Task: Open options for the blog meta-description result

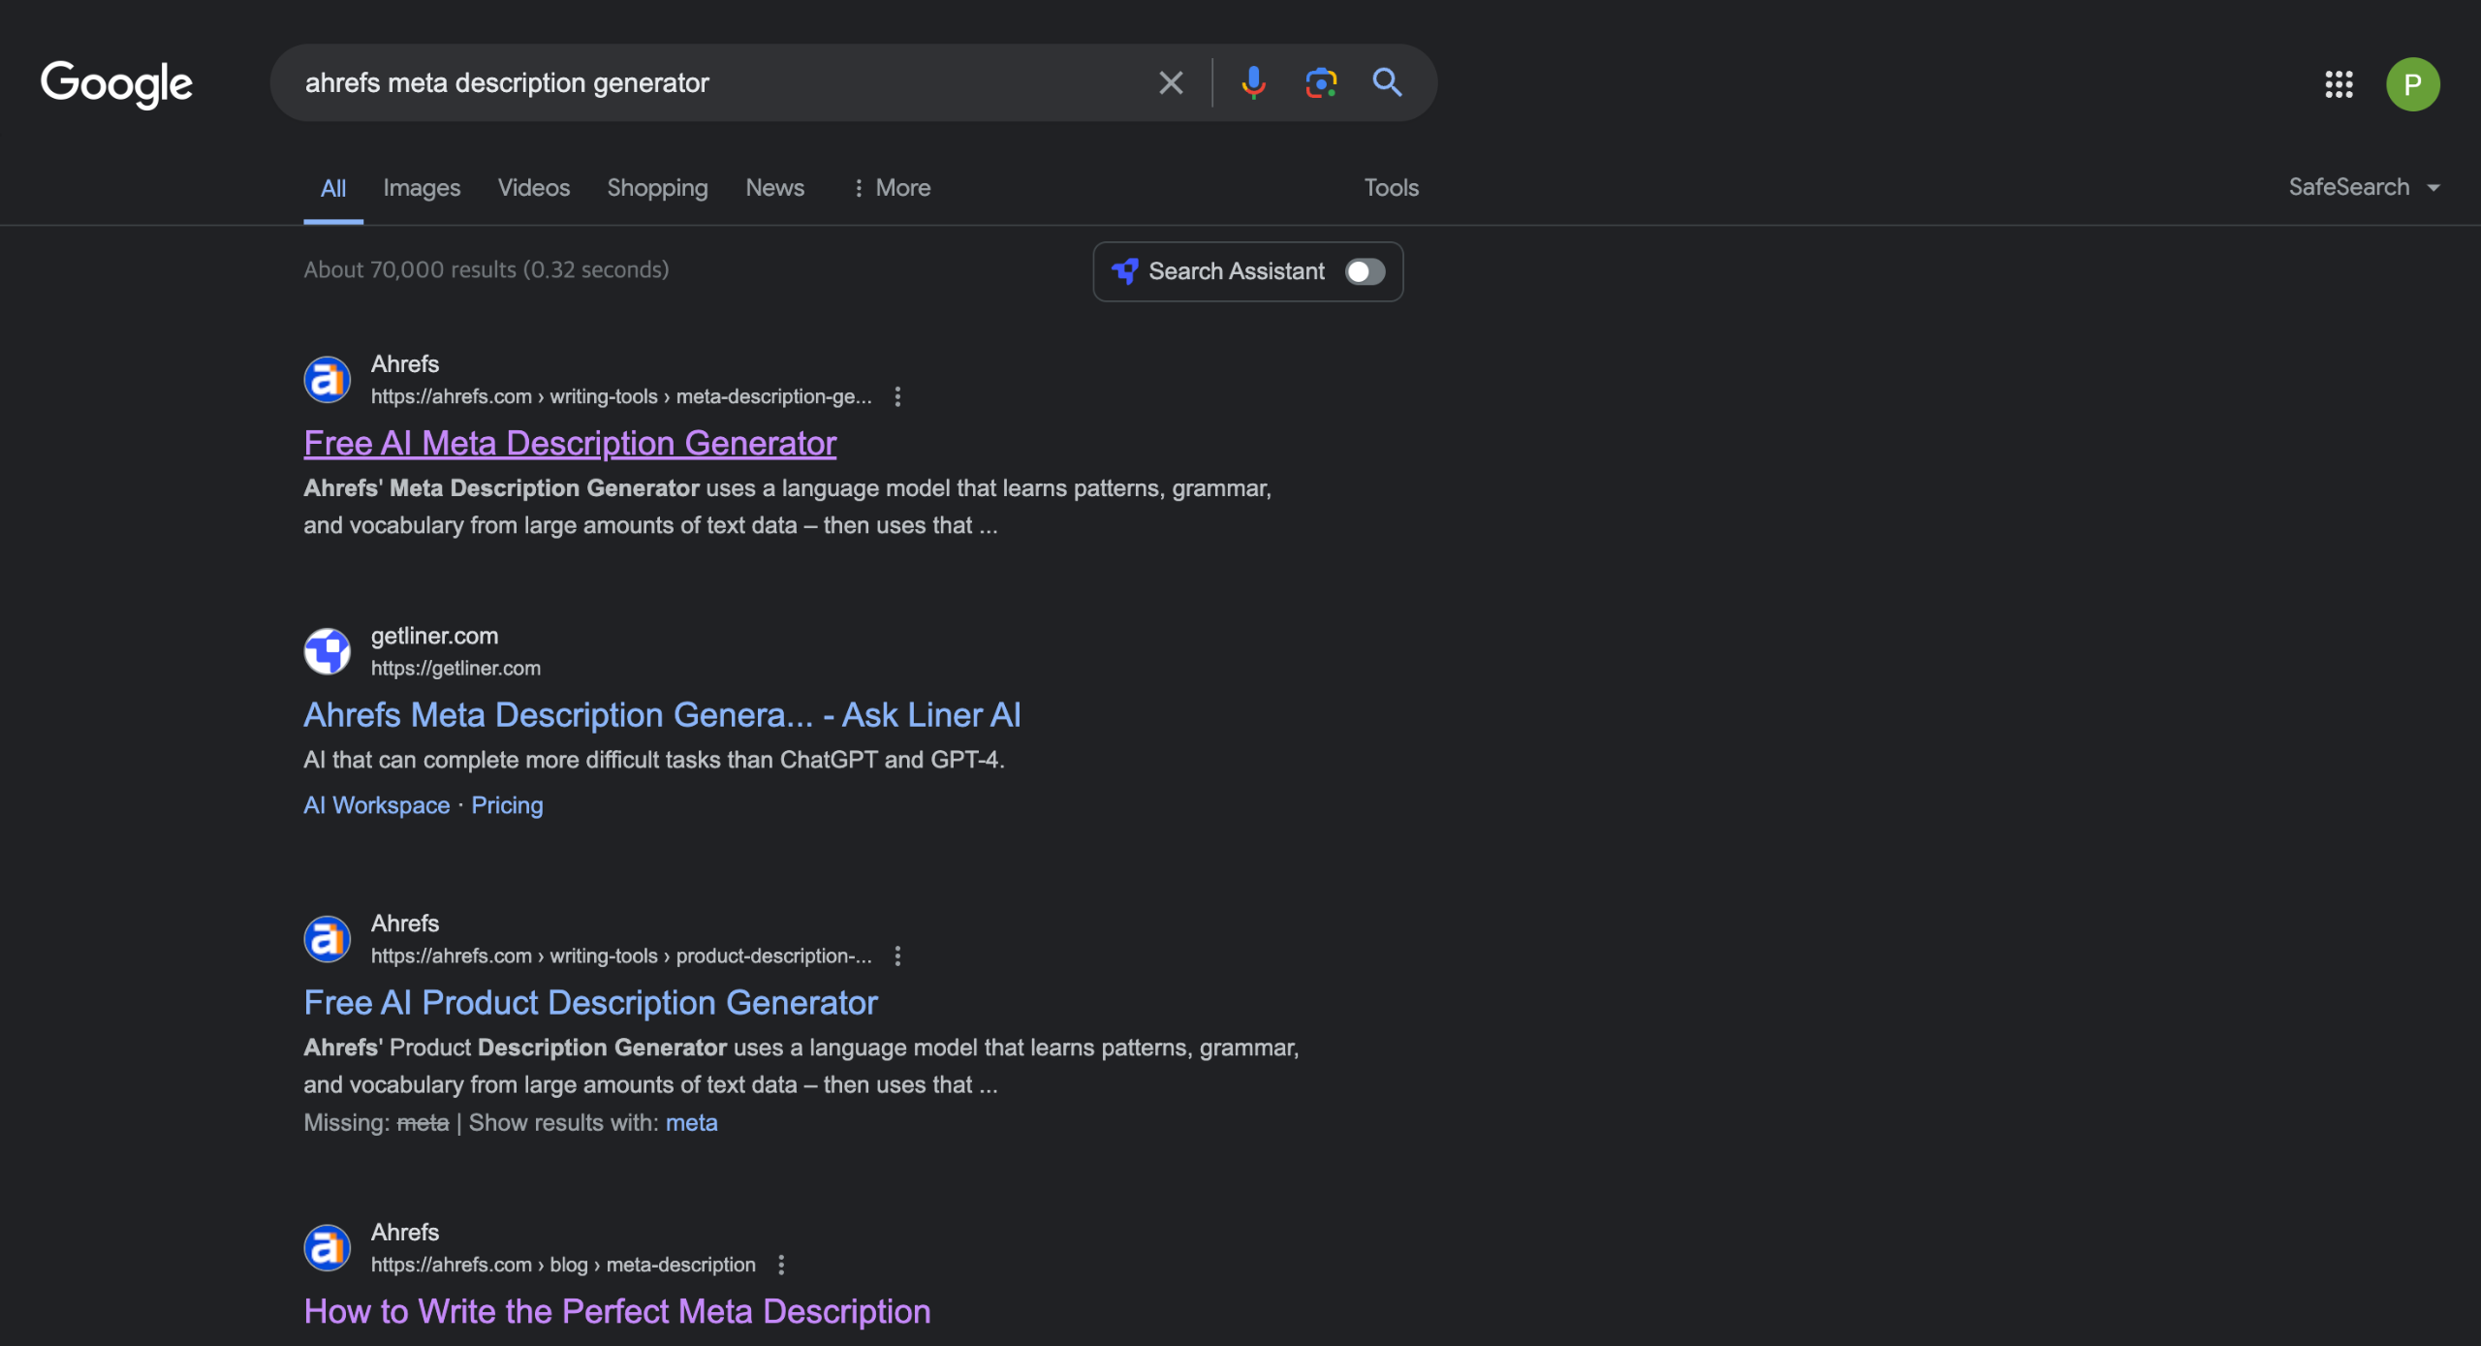Action: (781, 1265)
